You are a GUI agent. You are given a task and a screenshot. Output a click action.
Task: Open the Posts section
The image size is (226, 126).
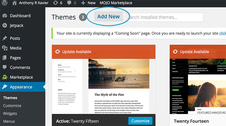click(x=15, y=38)
